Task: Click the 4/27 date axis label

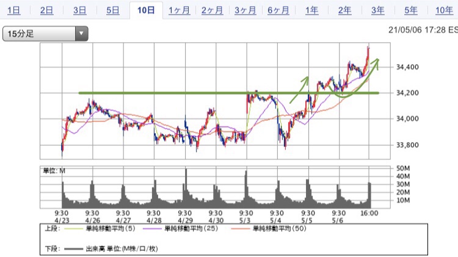Action: click(x=123, y=220)
